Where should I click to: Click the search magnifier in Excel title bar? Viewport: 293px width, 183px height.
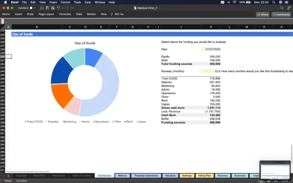[282, 8]
